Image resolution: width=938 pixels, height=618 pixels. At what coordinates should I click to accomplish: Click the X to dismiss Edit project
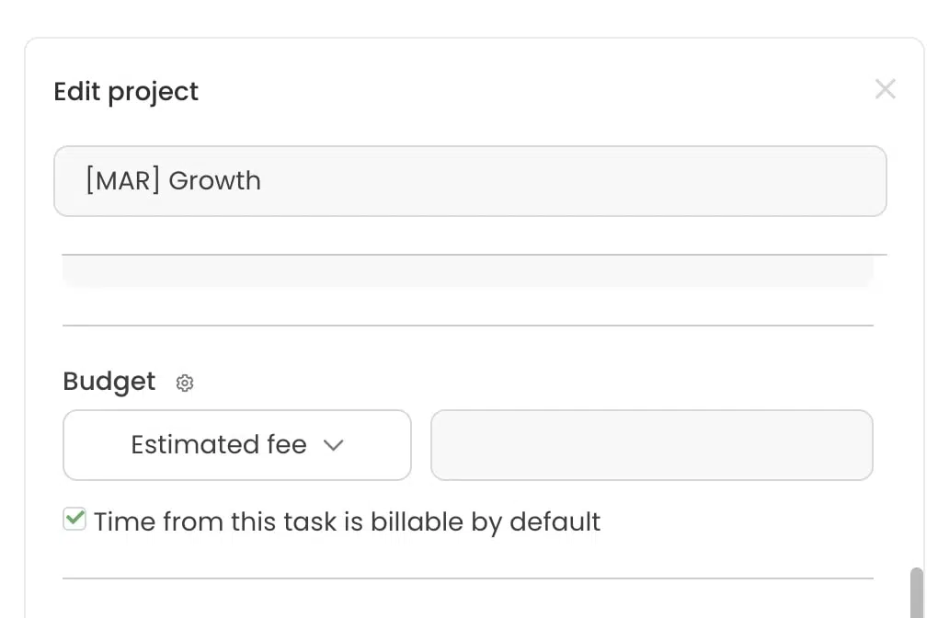[x=885, y=89]
